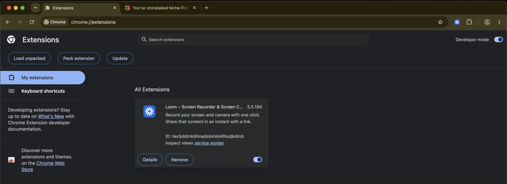
Task: Open the Chrome three-dot menu
Action: point(499,22)
